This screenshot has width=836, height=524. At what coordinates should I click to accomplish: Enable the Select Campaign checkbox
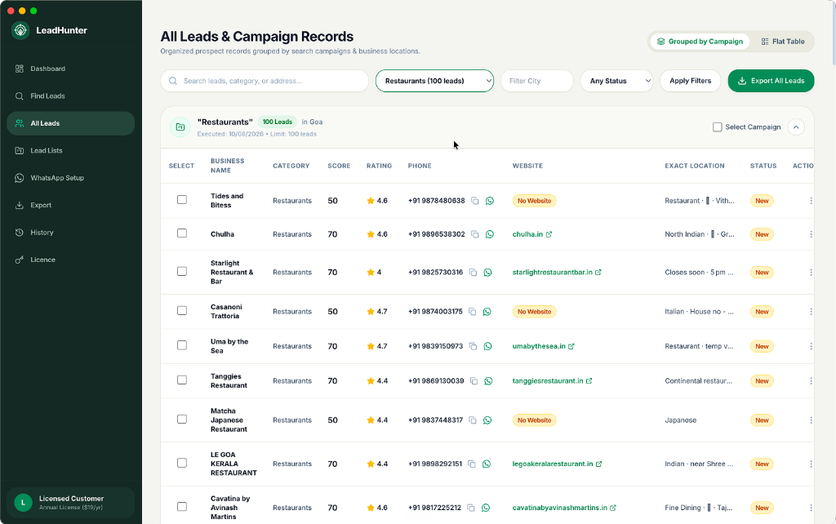pos(717,127)
